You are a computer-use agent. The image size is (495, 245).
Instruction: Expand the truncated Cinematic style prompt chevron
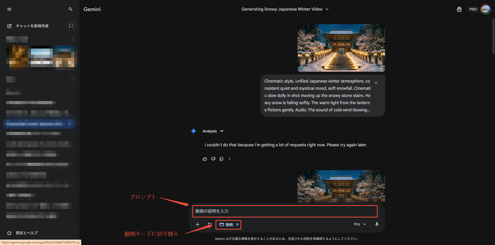tap(376, 83)
